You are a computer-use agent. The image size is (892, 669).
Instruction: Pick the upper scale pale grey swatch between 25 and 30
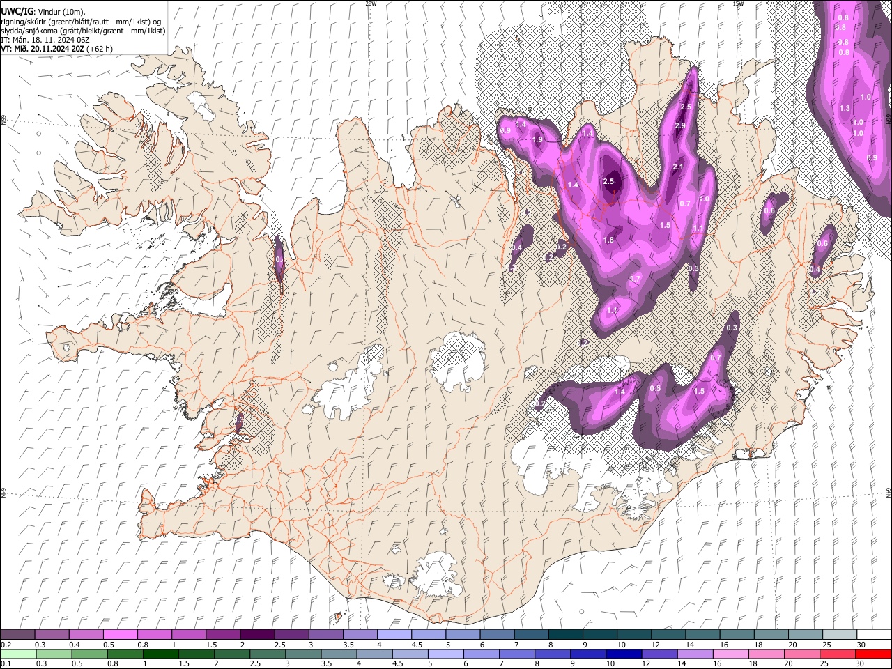pos(840,634)
